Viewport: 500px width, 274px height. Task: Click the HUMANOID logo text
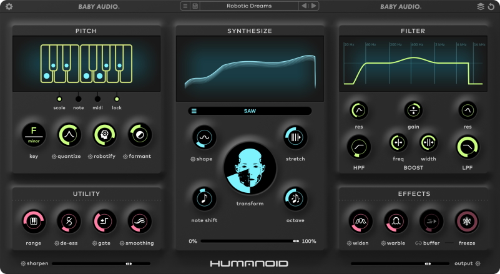249,263
